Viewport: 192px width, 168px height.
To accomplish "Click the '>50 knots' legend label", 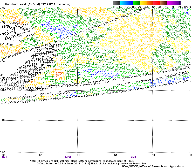I will coord(184,7).
